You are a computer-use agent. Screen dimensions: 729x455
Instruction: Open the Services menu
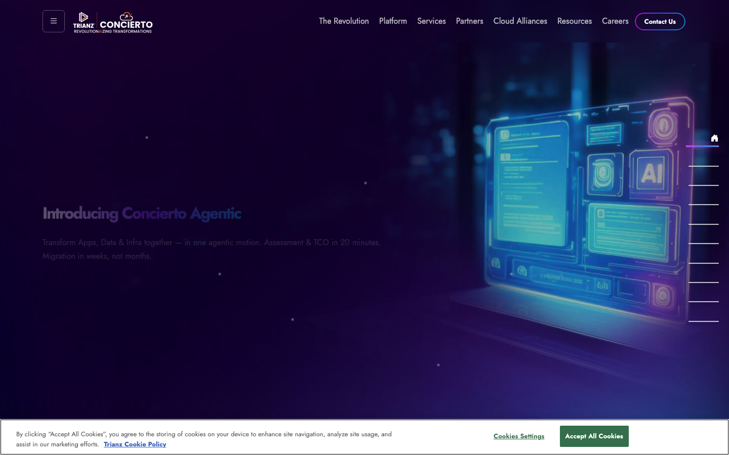[x=431, y=21]
